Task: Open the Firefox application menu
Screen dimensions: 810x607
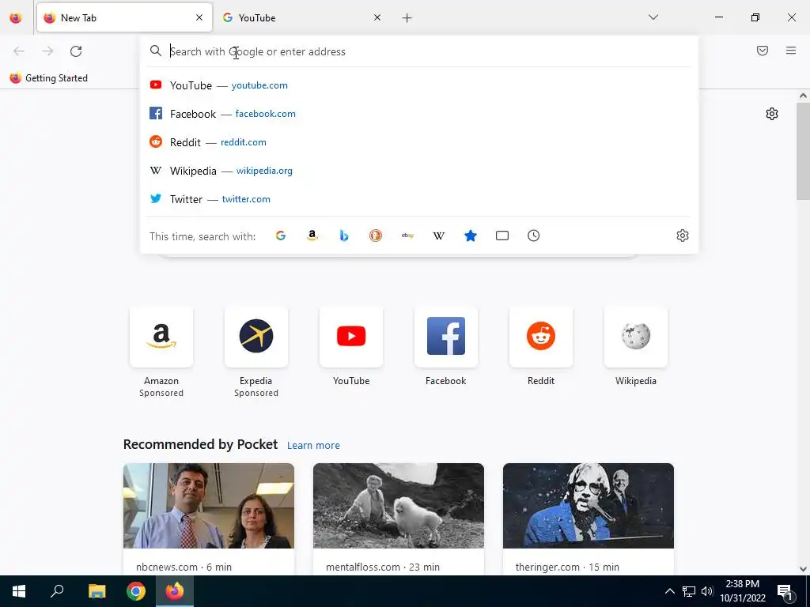Action: coord(791,51)
